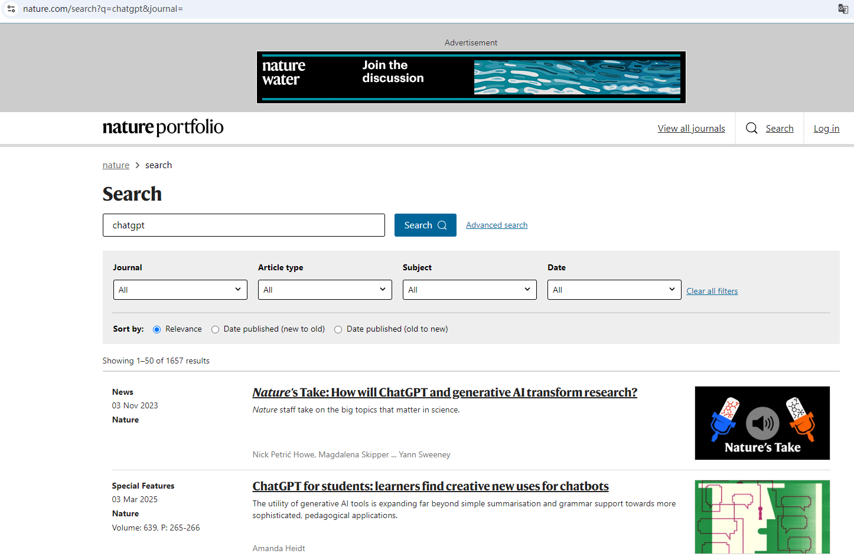Sort by Date published (new to old)
The width and height of the screenshot is (854, 560).
(x=215, y=329)
